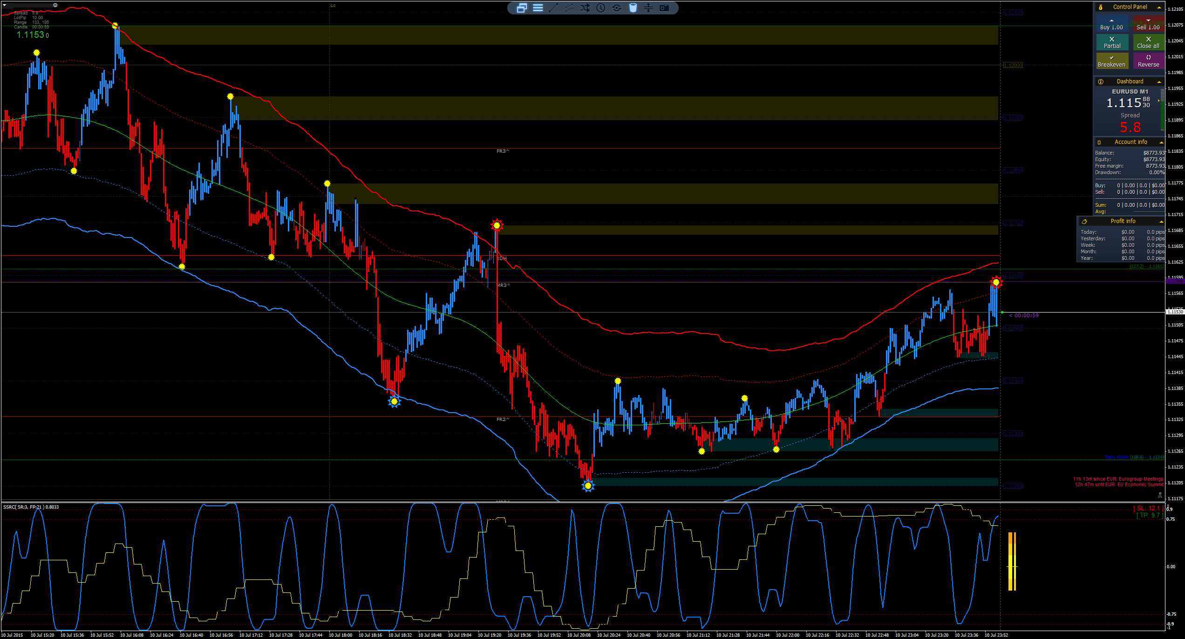
Task: Click the FR3 level label on chart
Action: 503,151
